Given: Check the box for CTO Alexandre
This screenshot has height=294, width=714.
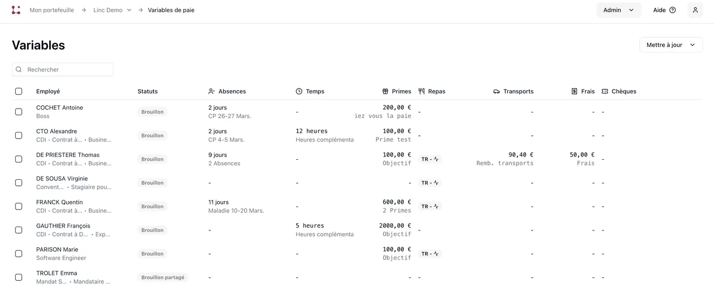Looking at the screenshot, I should pos(18,135).
